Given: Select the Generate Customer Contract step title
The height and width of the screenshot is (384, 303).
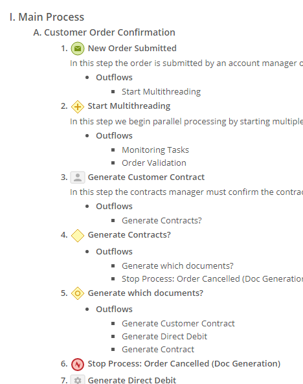Looking at the screenshot, I should (146, 177).
